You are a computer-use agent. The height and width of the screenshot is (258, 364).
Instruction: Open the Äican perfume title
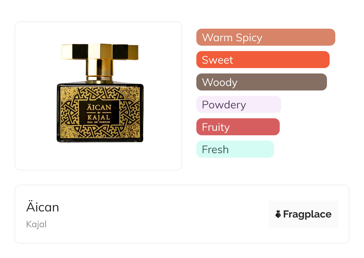click(x=43, y=207)
